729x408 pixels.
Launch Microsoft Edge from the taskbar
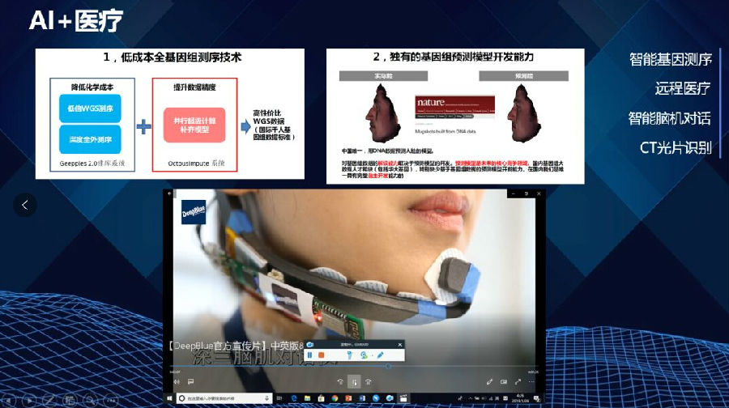click(x=294, y=398)
